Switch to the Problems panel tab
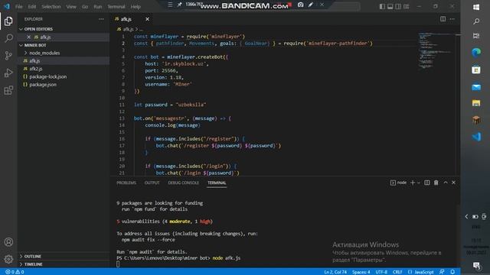Viewport: 490px width, 275px height. pos(126,183)
